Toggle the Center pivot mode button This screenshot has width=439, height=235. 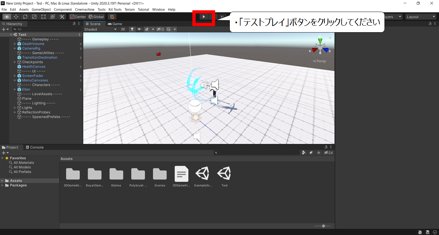[x=78, y=17]
